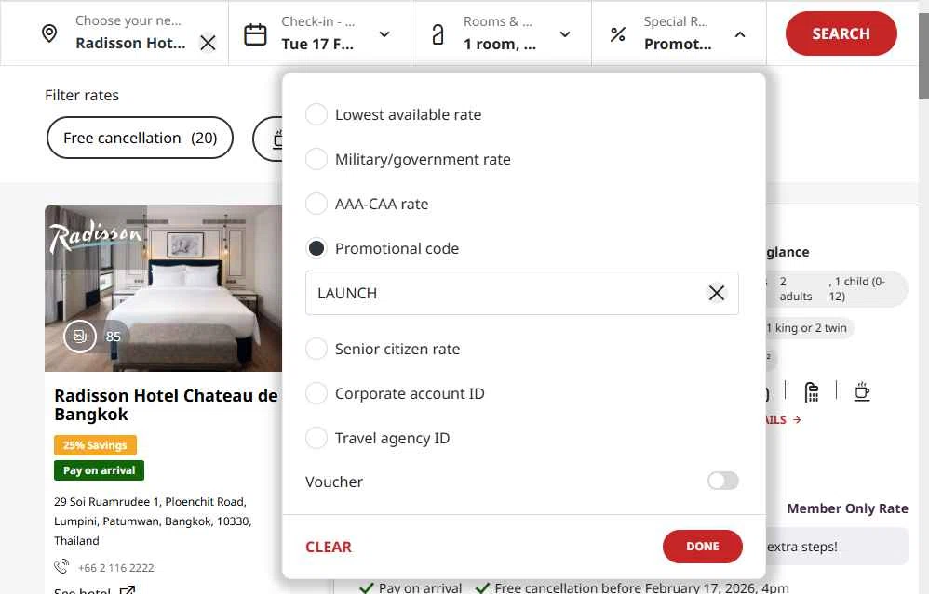Viewport: 929px width, 594px height.
Task: Click the 25% Savings badge
Action: click(x=95, y=445)
